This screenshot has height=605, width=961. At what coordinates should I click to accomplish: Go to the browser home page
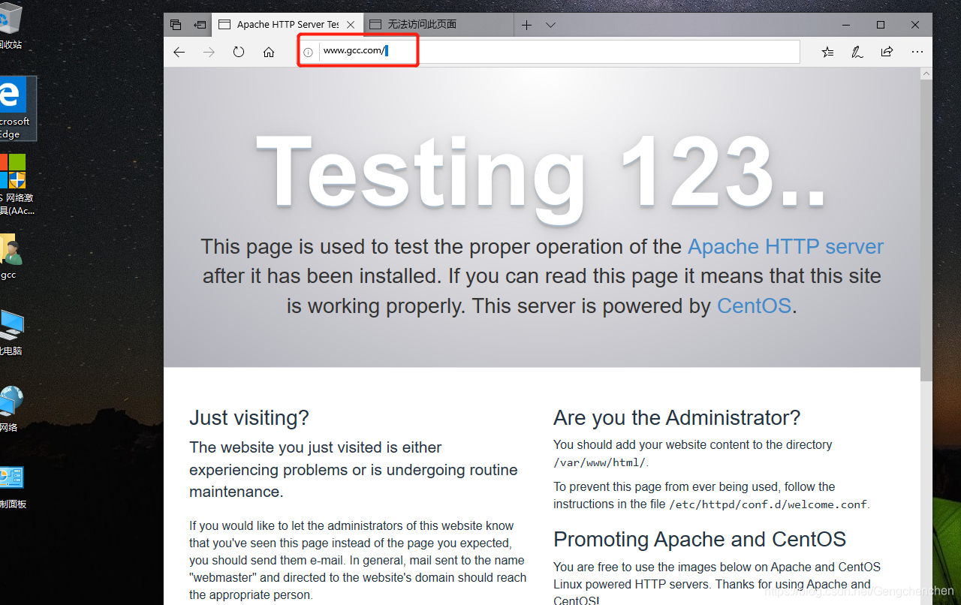tap(269, 52)
